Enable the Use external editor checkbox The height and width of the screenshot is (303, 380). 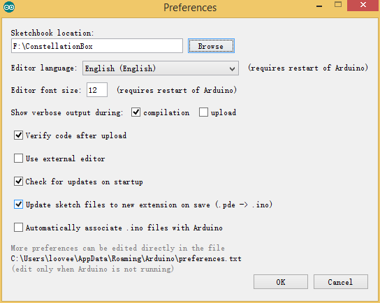pyautogui.click(x=18, y=158)
